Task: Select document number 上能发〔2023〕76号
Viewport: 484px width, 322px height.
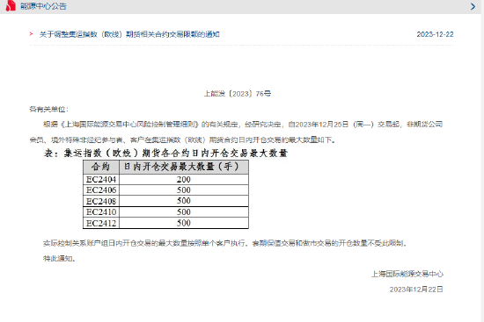Action: click(238, 94)
